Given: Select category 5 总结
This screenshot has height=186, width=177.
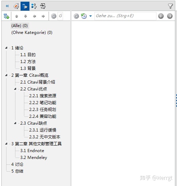Looking at the screenshot, I should [17, 171].
